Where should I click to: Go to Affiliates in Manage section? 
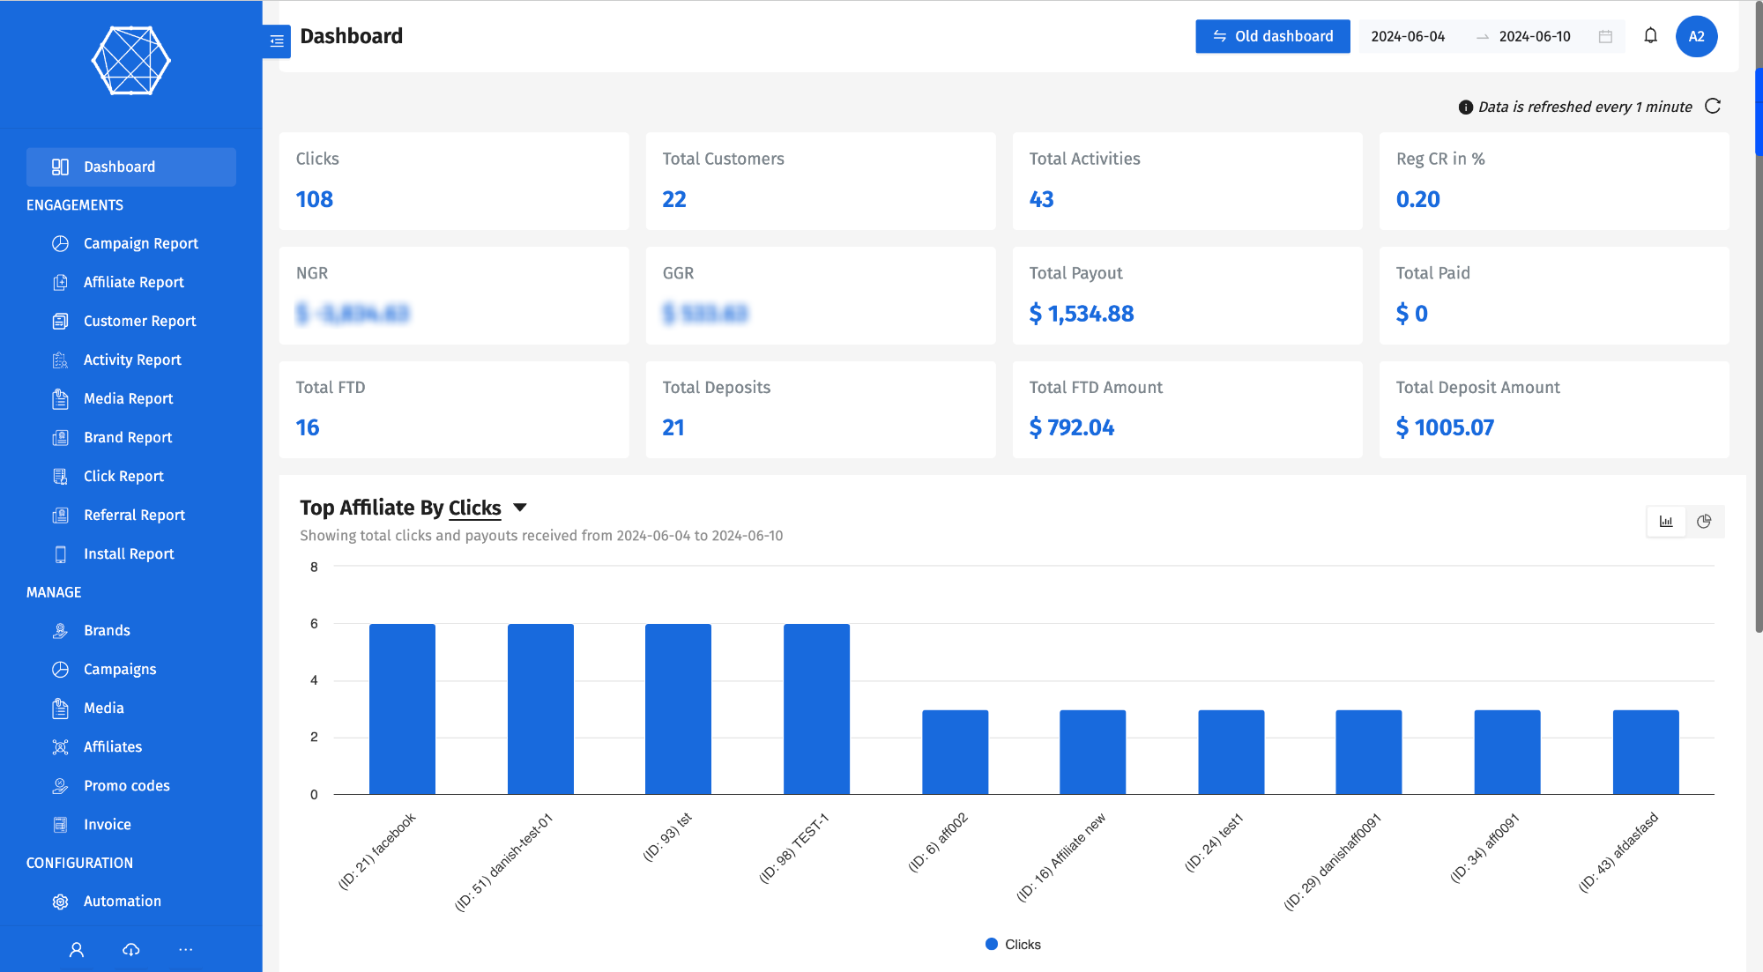point(112,746)
